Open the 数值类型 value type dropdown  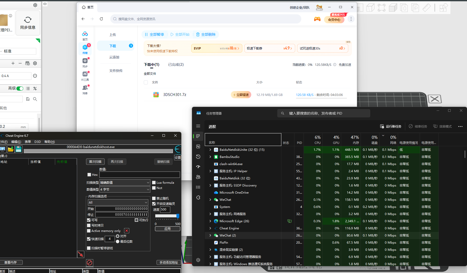tap(125, 189)
